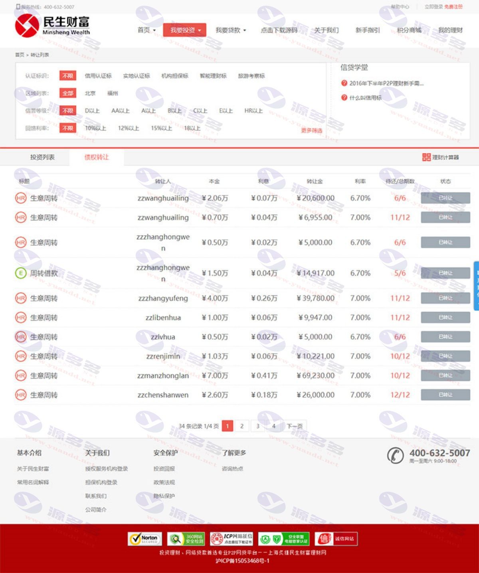
Task: Open article 2016年下半年P2P理财新手需
Action: (386, 83)
